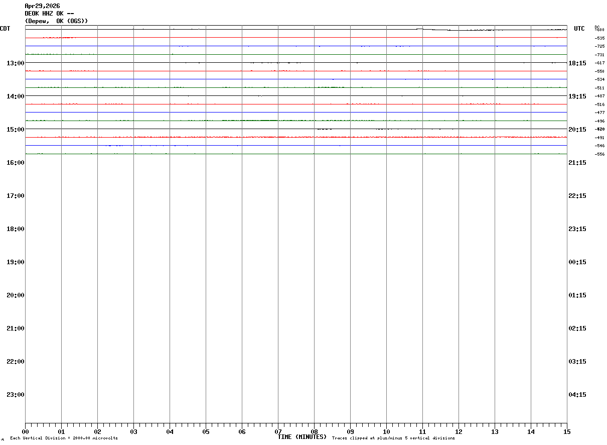Click minute label 05 on time axis
Viewport: 607px width, 445px height.
tap(206, 432)
